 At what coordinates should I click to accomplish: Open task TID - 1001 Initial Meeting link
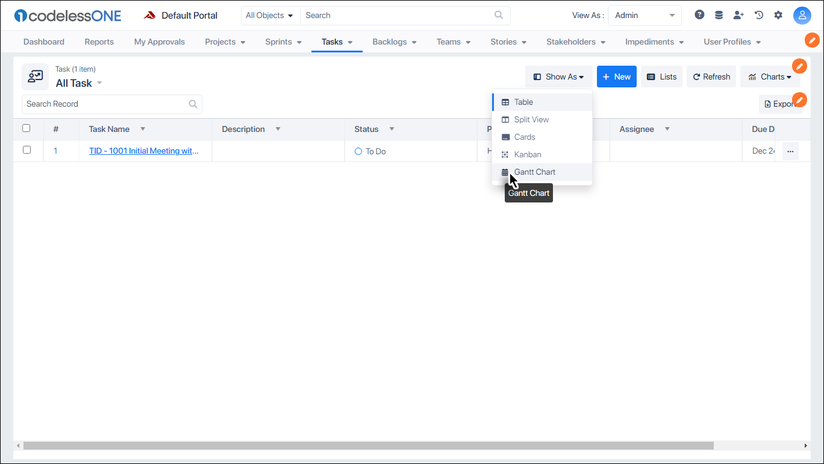(143, 151)
